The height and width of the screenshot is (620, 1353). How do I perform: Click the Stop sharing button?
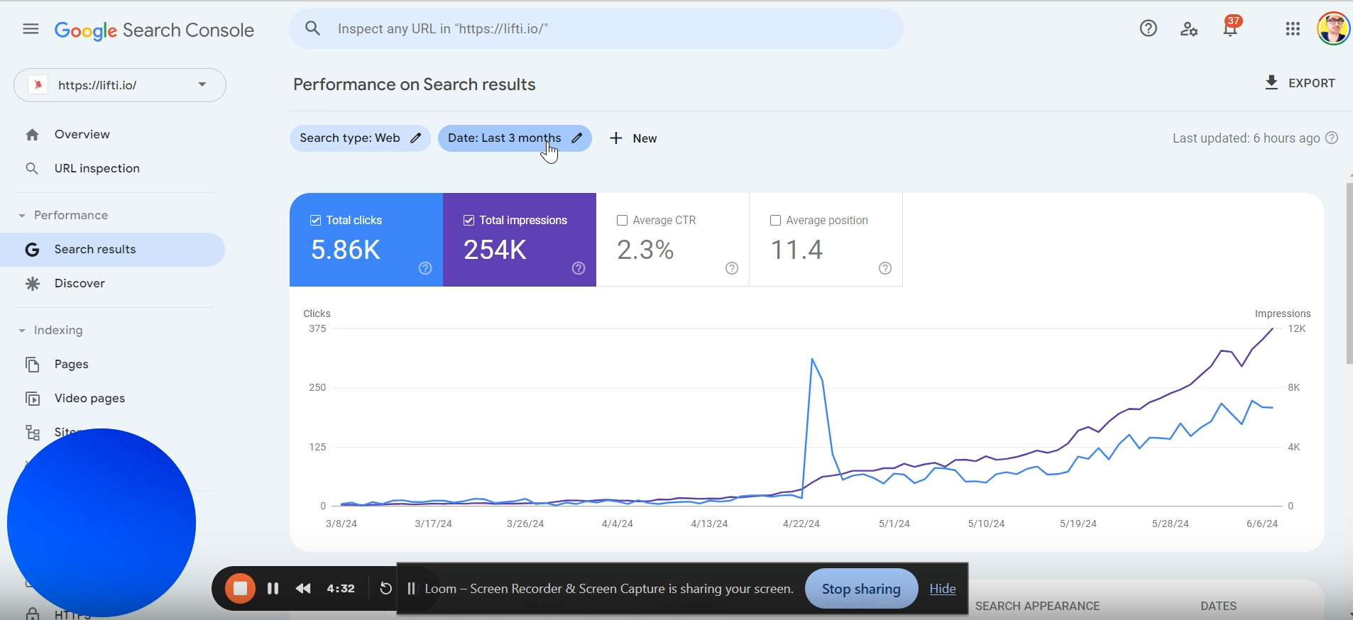(861, 589)
